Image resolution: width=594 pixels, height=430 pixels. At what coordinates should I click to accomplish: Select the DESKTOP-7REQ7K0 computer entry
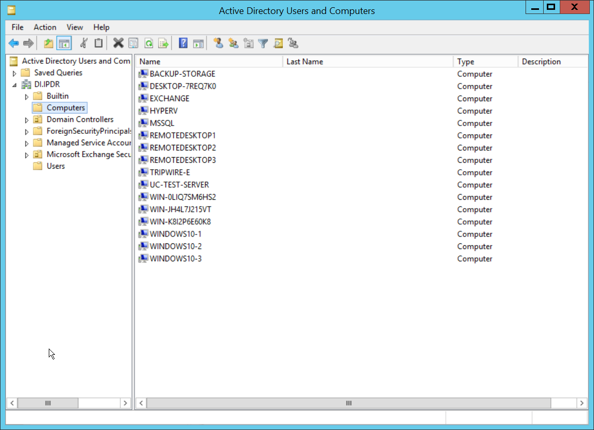[x=183, y=86]
